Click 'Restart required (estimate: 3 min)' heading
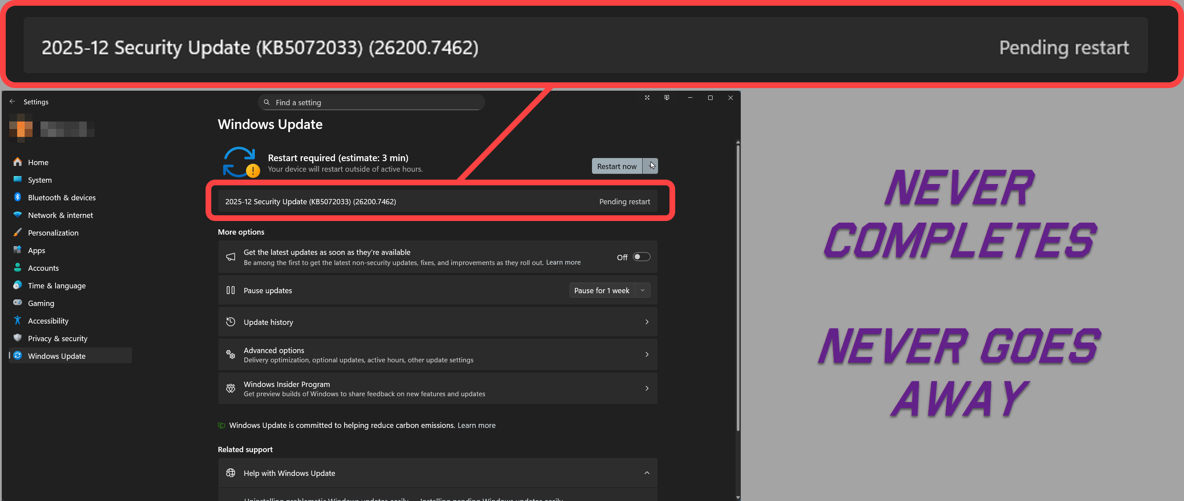This screenshot has height=501, width=1184. pyautogui.click(x=338, y=158)
